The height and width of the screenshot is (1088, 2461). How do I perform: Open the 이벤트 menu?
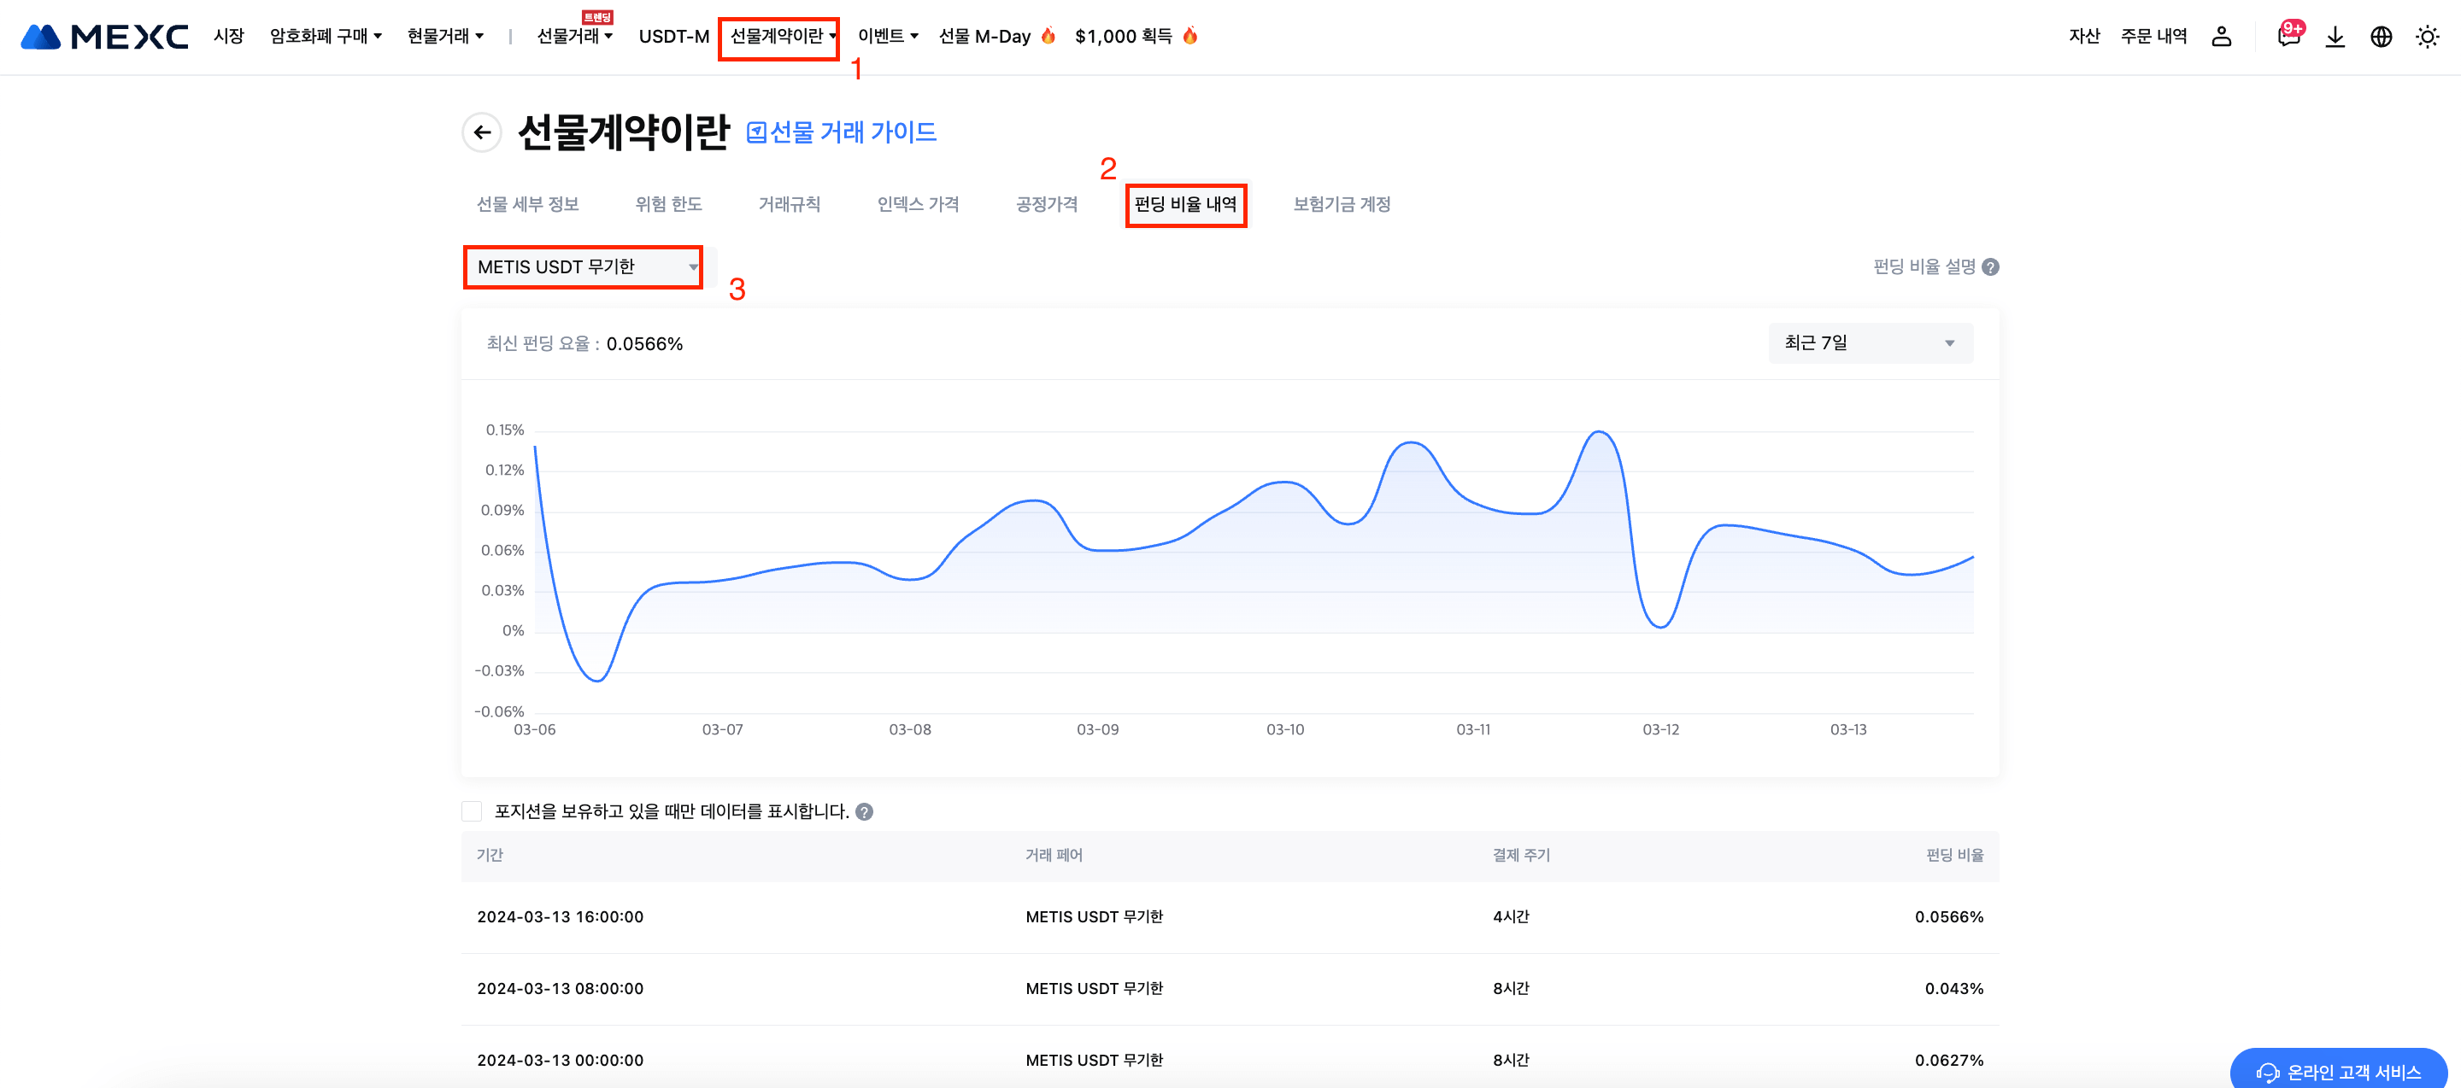[x=887, y=36]
